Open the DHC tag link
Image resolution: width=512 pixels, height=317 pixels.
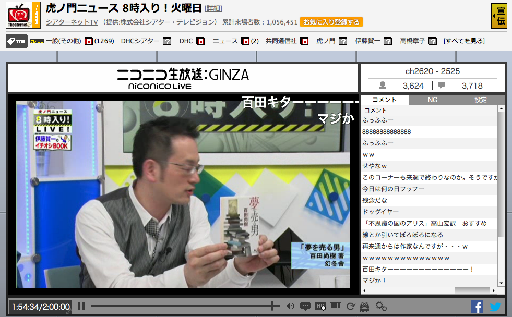186,41
